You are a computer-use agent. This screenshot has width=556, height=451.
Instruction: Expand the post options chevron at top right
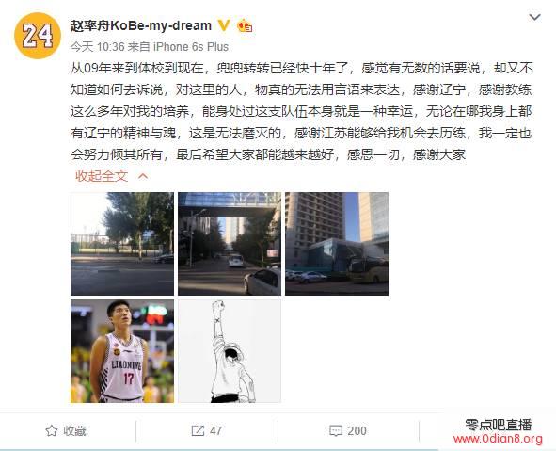(534, 17)
